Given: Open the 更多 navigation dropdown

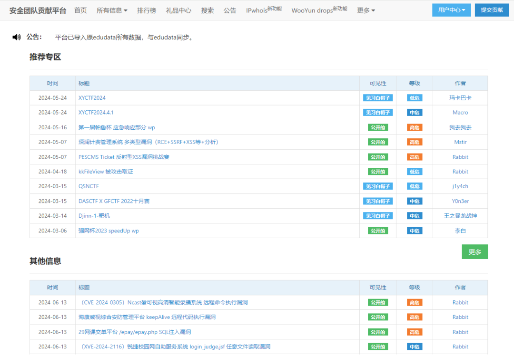Looking at the screenshot, I should coord(366,10).
